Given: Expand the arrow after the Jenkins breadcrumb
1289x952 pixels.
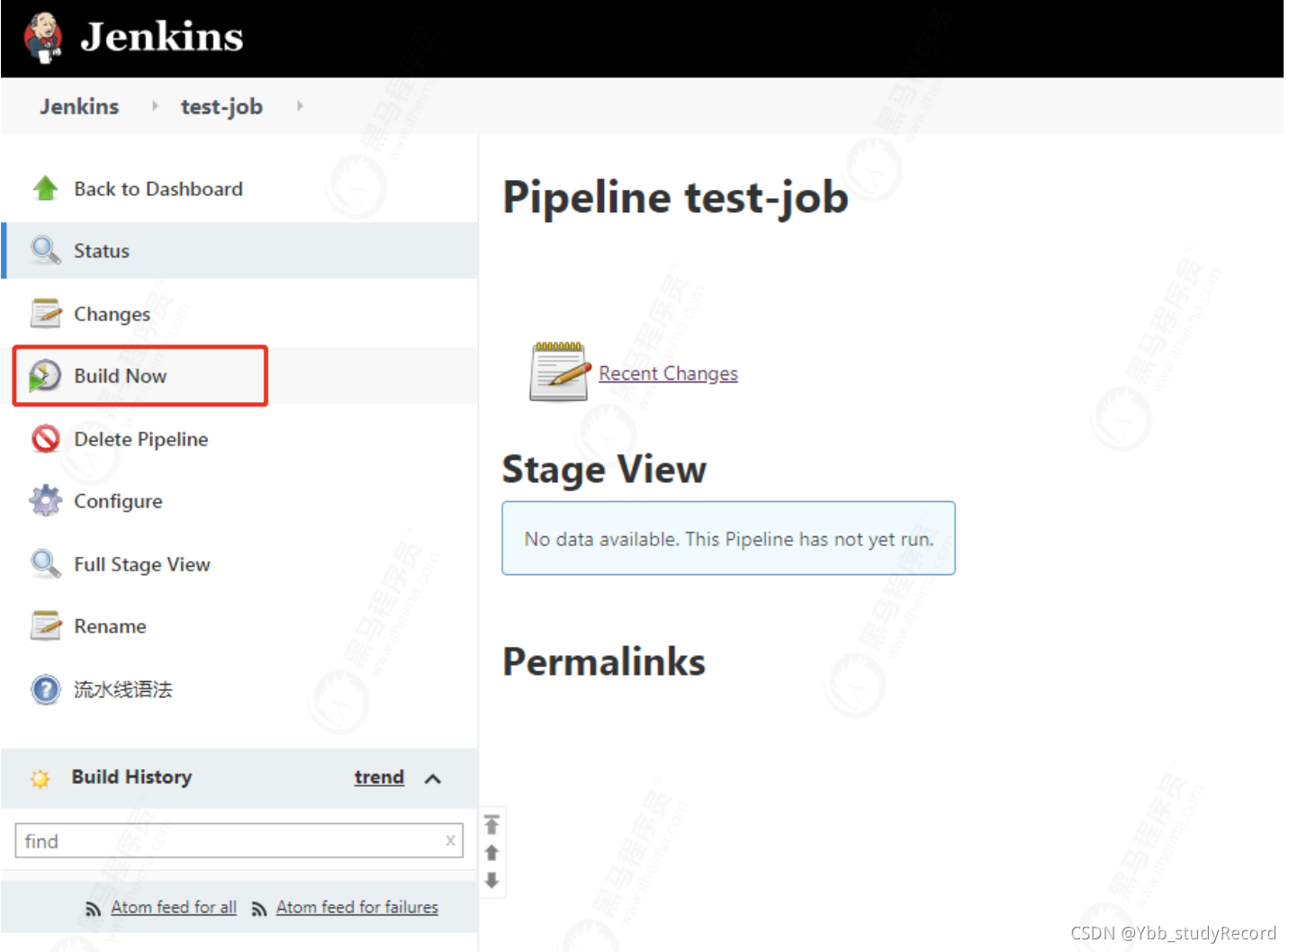Looking at the screenshot, I should 155,106.
